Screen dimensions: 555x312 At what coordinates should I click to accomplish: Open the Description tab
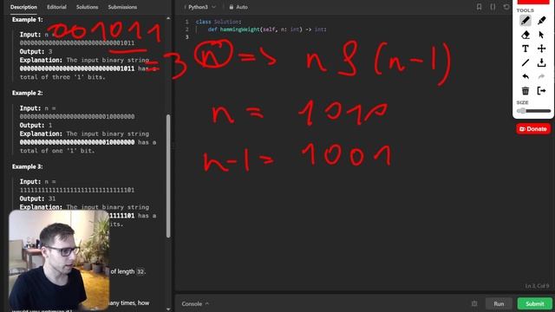coord(23,7)
